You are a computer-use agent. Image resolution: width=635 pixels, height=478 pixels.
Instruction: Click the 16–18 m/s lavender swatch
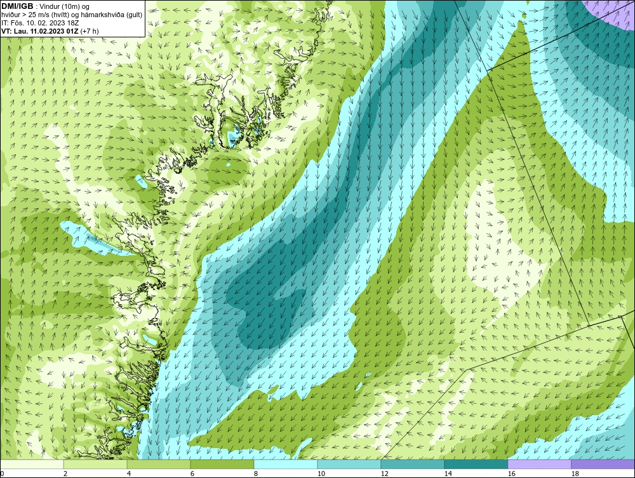click(539, 464)
